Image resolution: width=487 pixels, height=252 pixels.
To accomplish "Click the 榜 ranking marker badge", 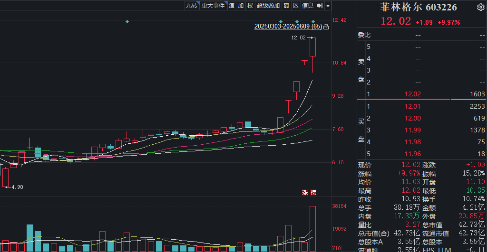I will point(313,193).
